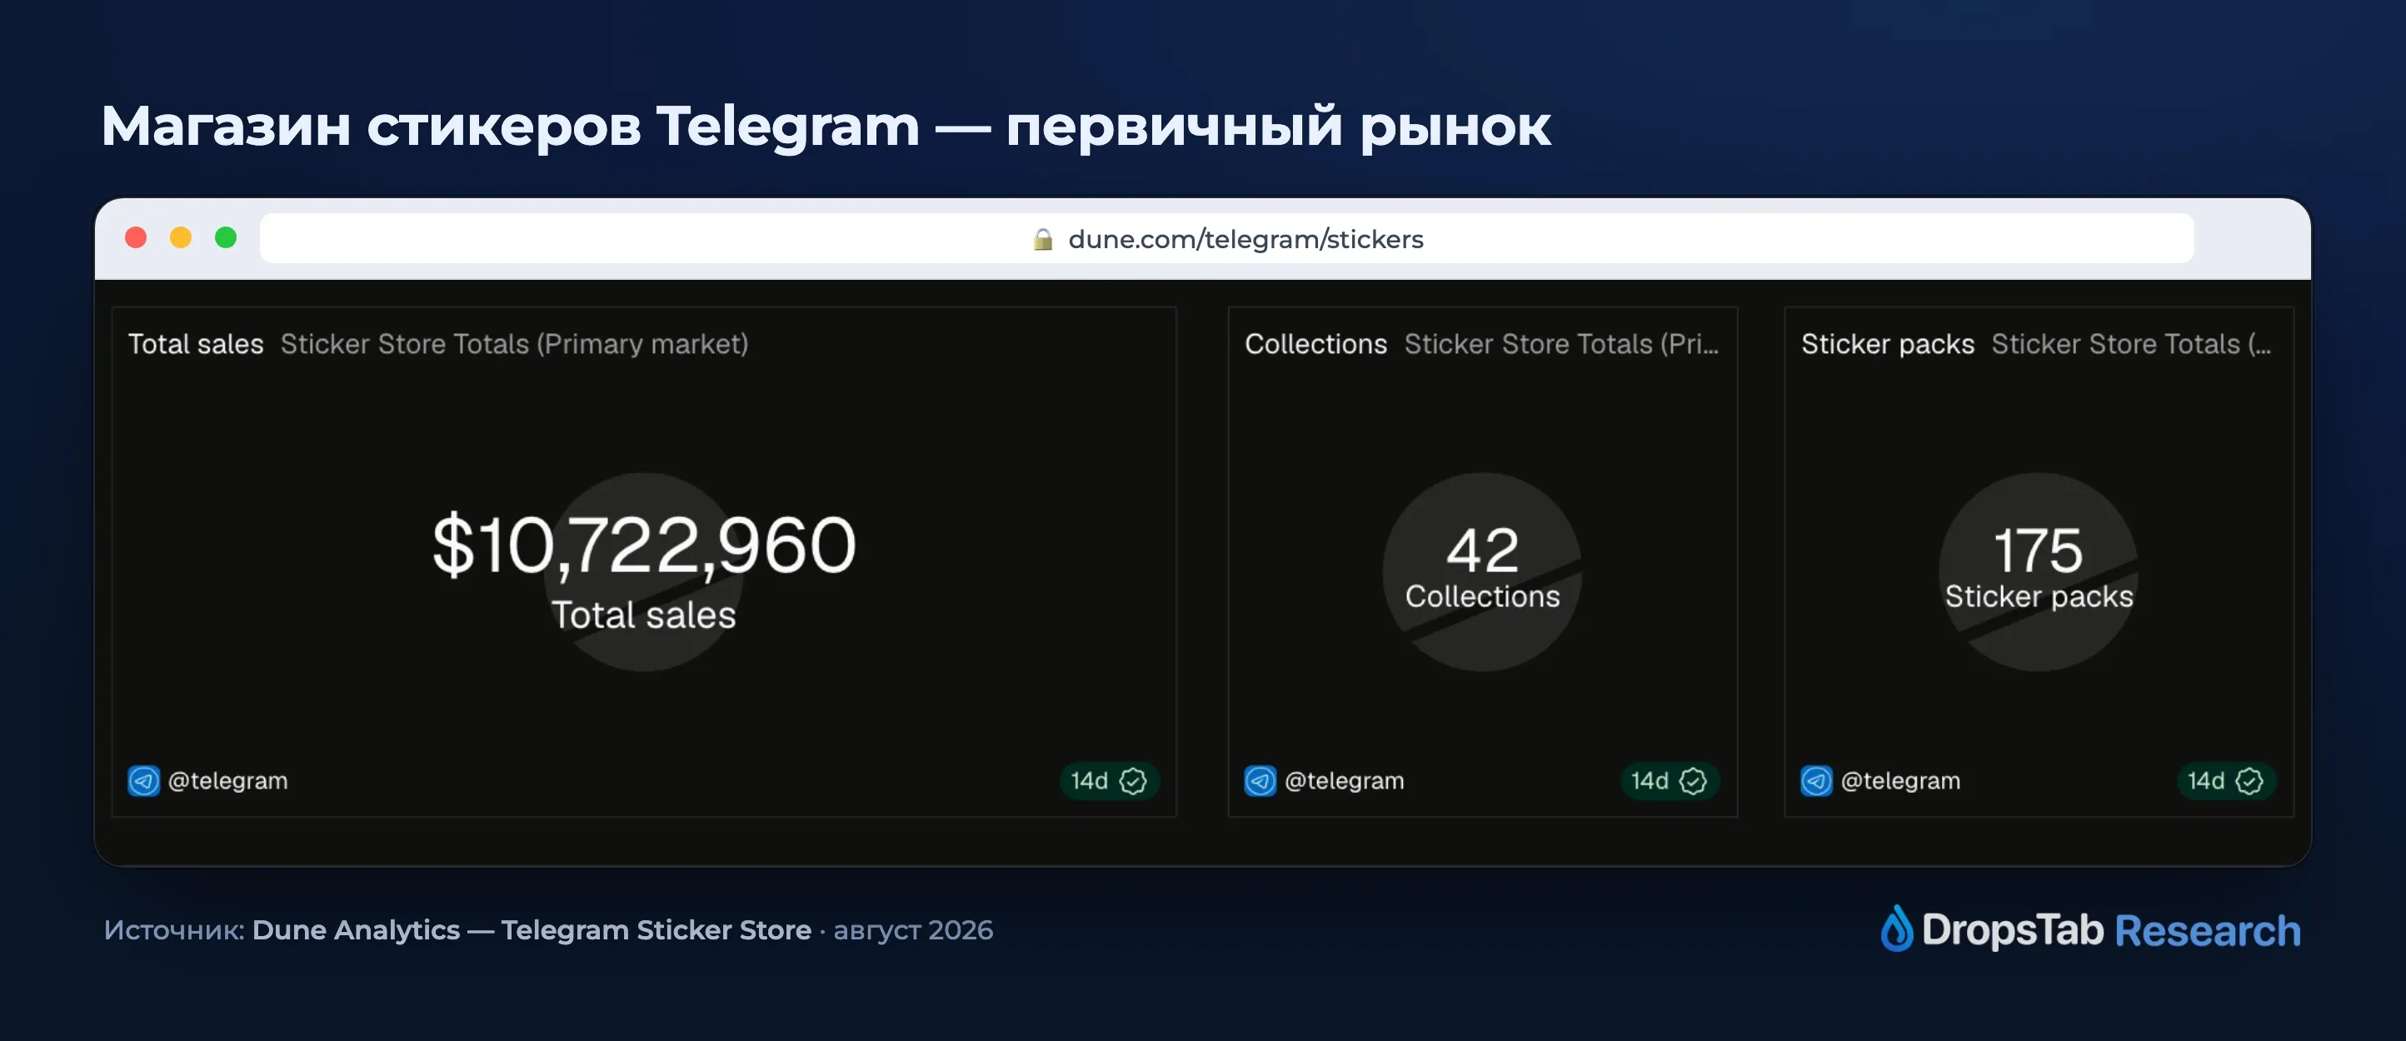Open @telegram profile in Total sales panel
Viewport: 2406px width, 1041px height.
coord(227,780)
